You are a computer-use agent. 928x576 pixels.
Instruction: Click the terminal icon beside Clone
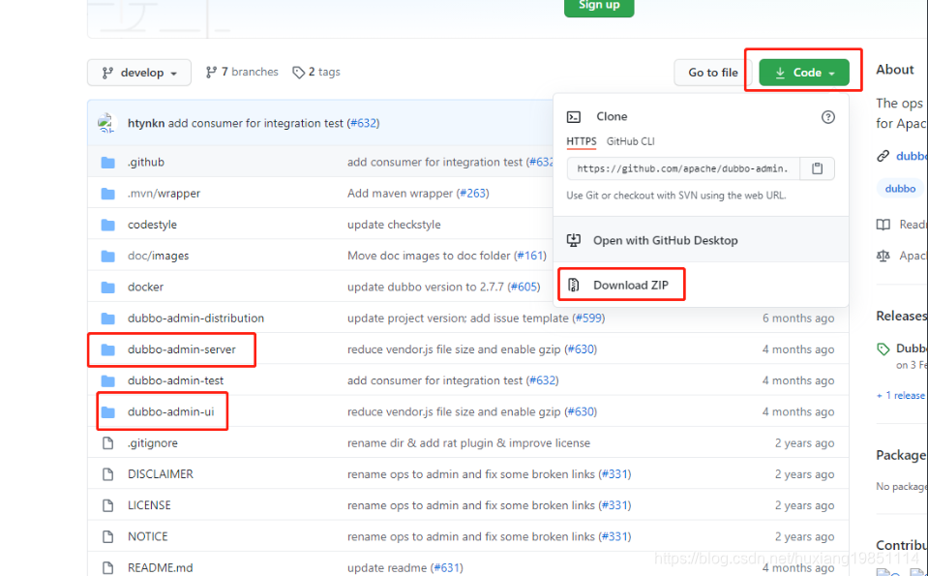pyautogui.click(x=574, y=116)
